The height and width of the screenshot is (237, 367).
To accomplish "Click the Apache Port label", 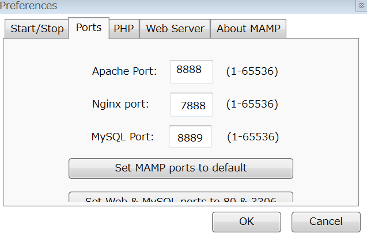I will 124,71.
